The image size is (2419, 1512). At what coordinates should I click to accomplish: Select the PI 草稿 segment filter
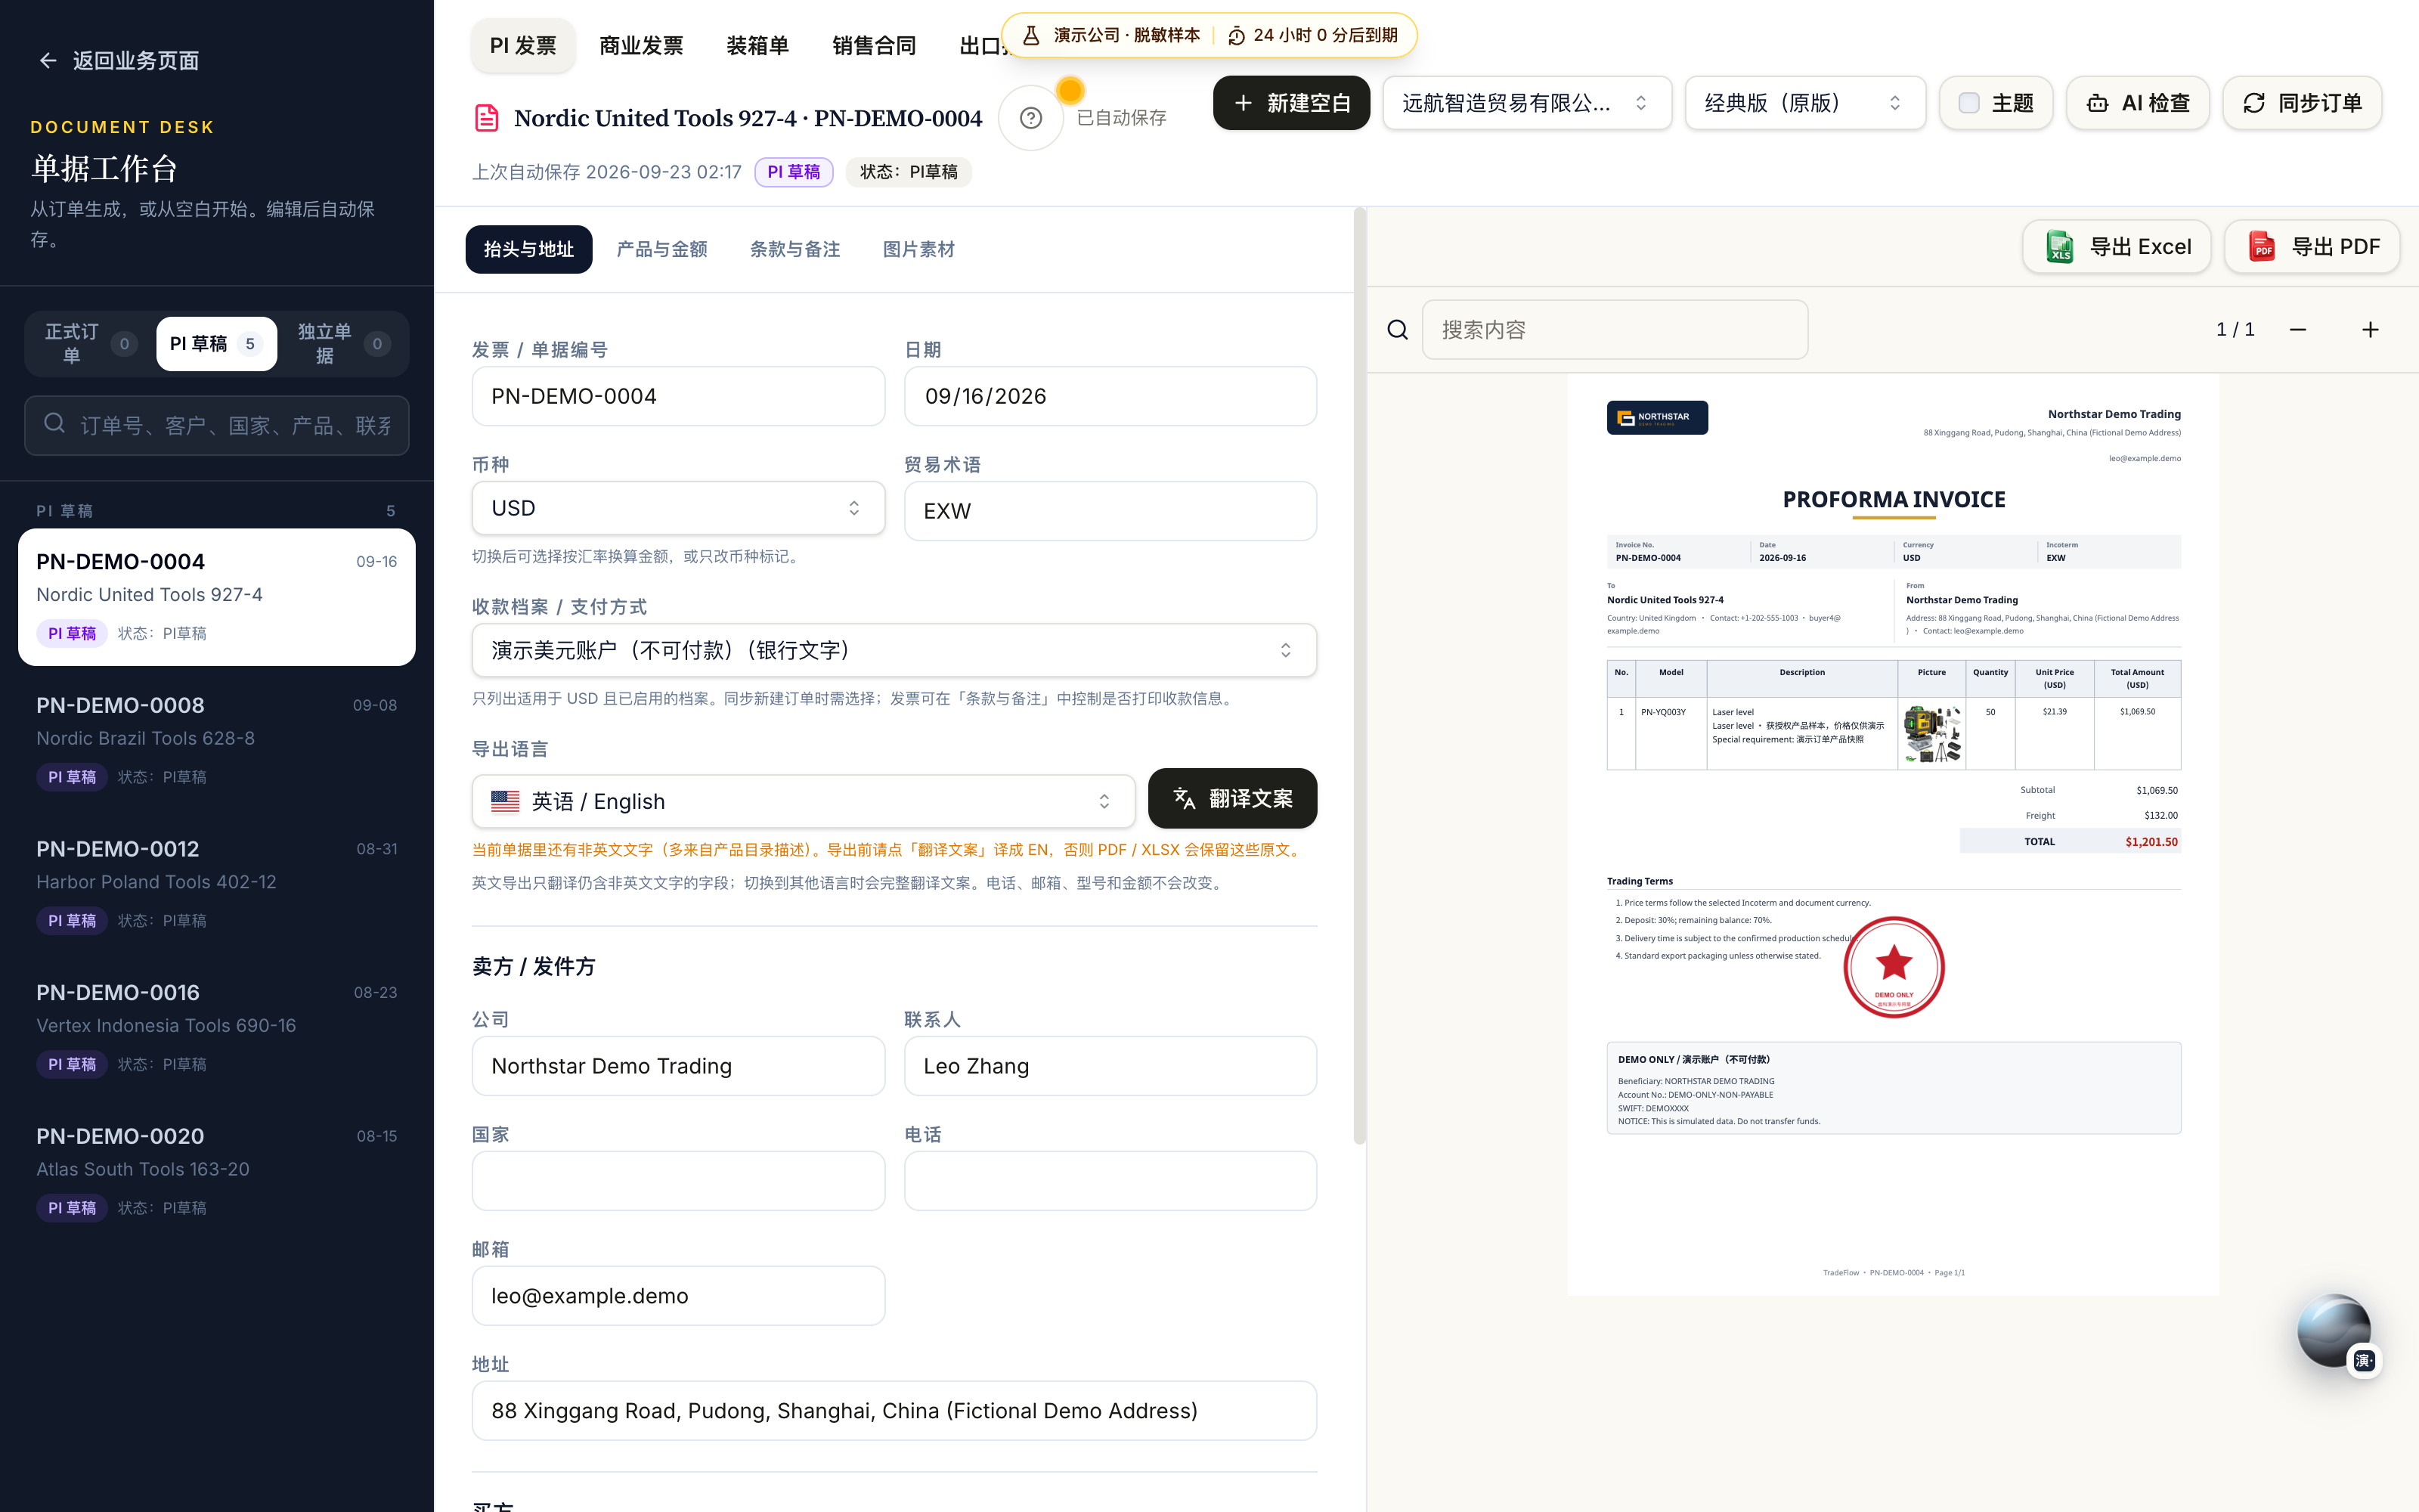[x=216, y=344]
